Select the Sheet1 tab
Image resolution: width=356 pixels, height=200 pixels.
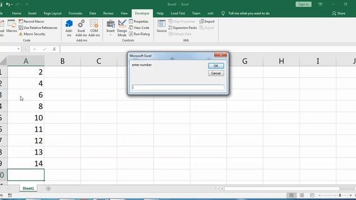[x=28, y=188]
